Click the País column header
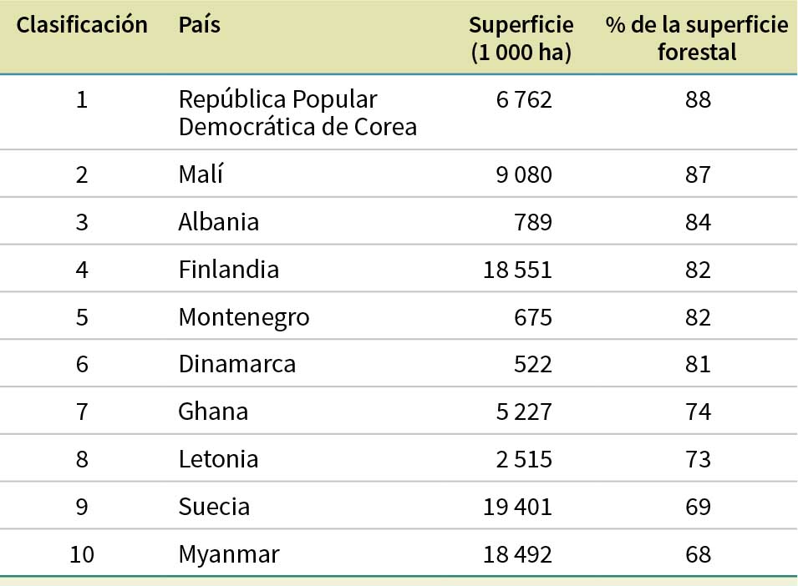The height and width of the screenshot is (586, 798). (199, 26)
